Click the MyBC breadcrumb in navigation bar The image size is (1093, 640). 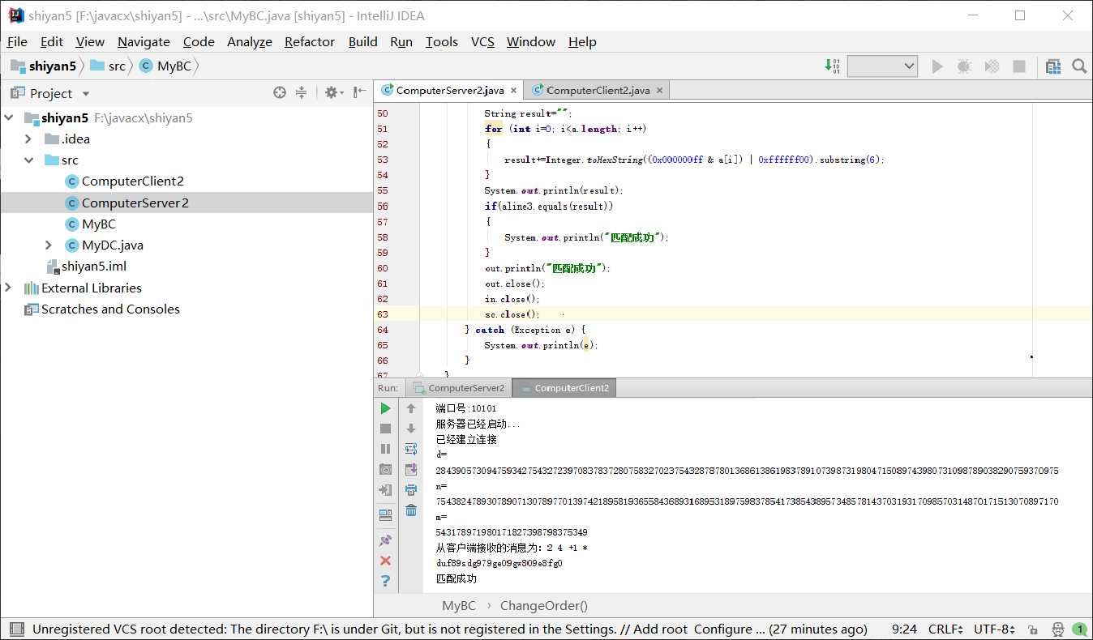click(x=165, y=66)
